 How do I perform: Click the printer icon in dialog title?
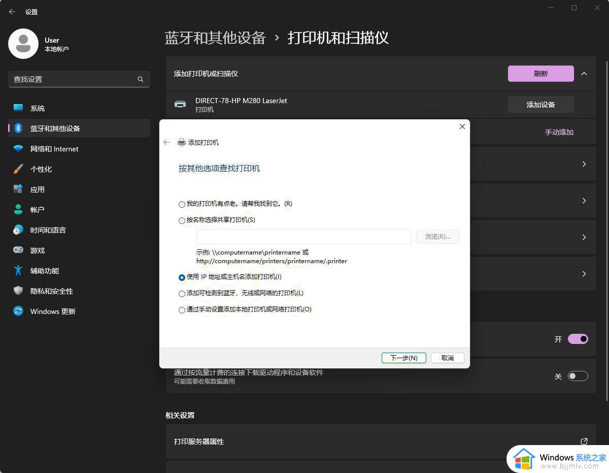click(182, 143)
